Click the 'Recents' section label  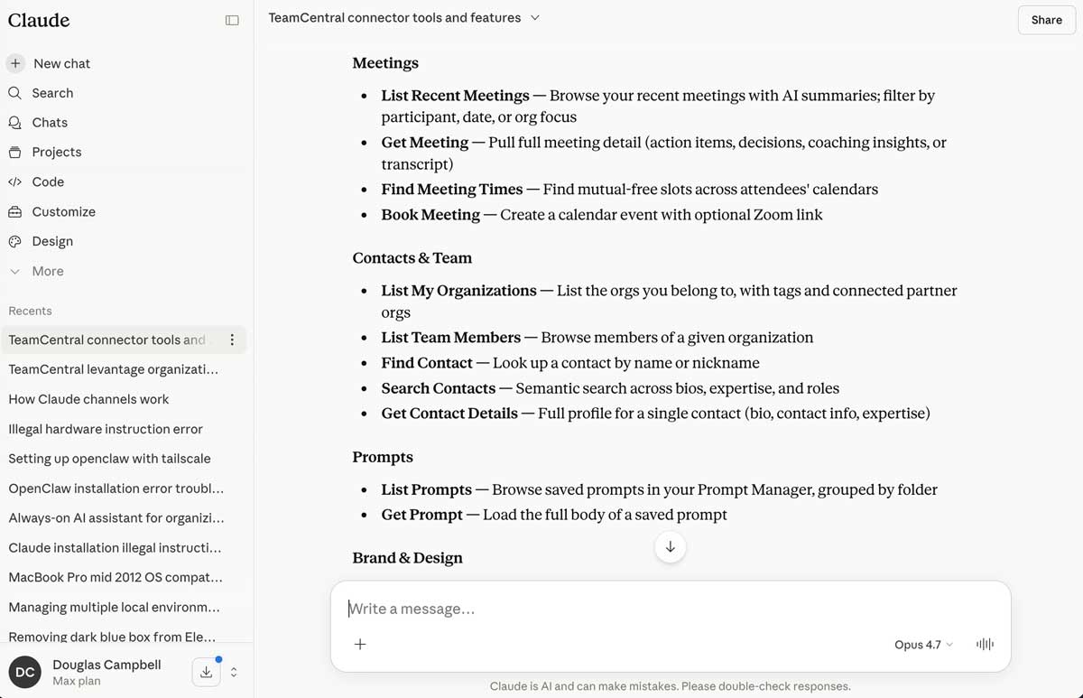(x=30, y=311)
